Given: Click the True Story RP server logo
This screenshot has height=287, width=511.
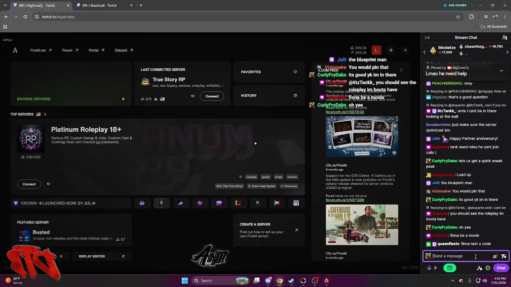Looking at the screenshot, I should [x=145, y=82].
